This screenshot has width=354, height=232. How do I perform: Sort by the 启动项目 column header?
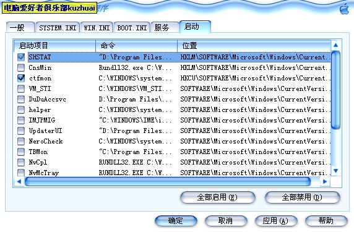click(54, 46)
